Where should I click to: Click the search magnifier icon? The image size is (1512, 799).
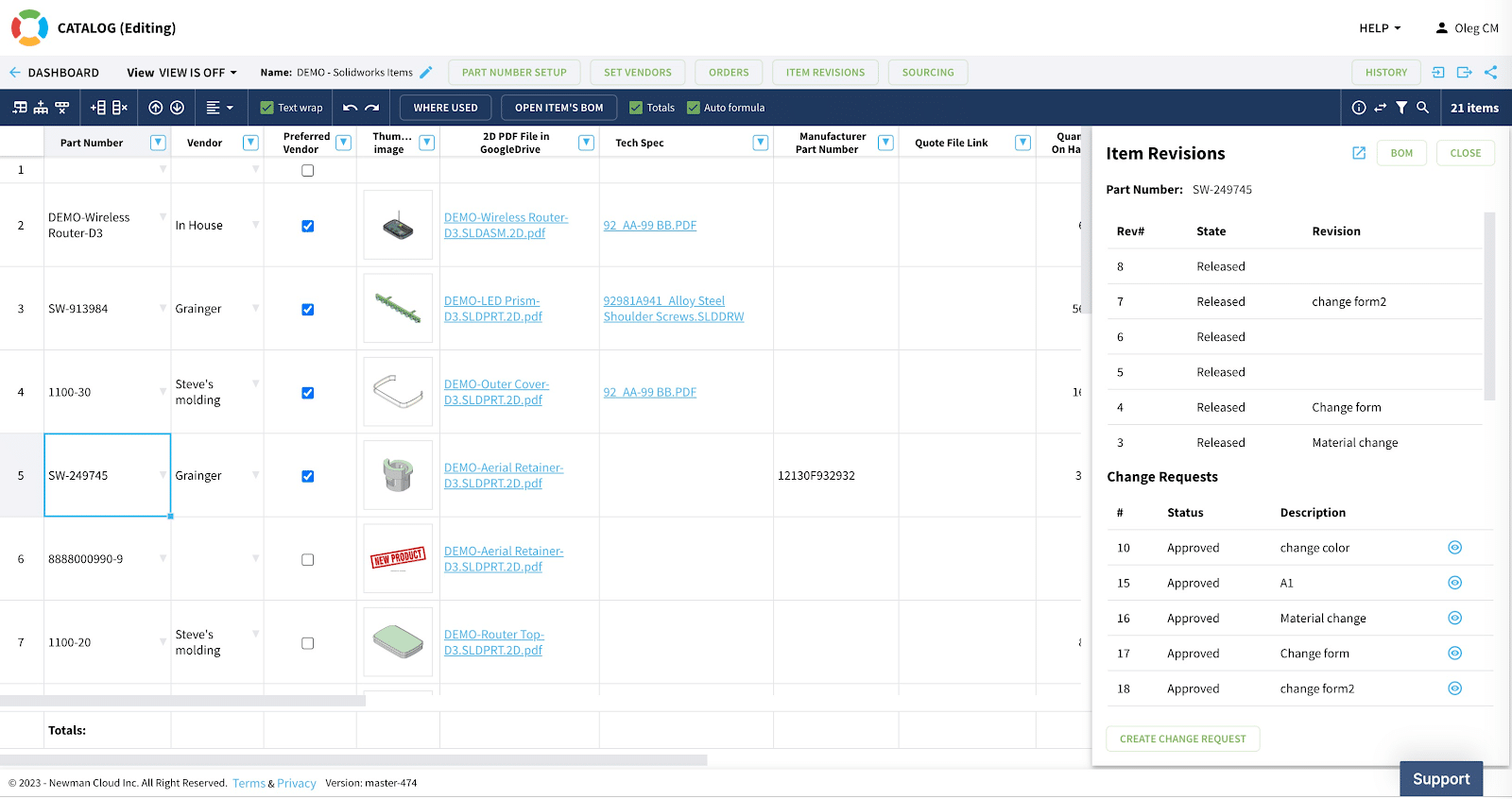click(1423, 108)
